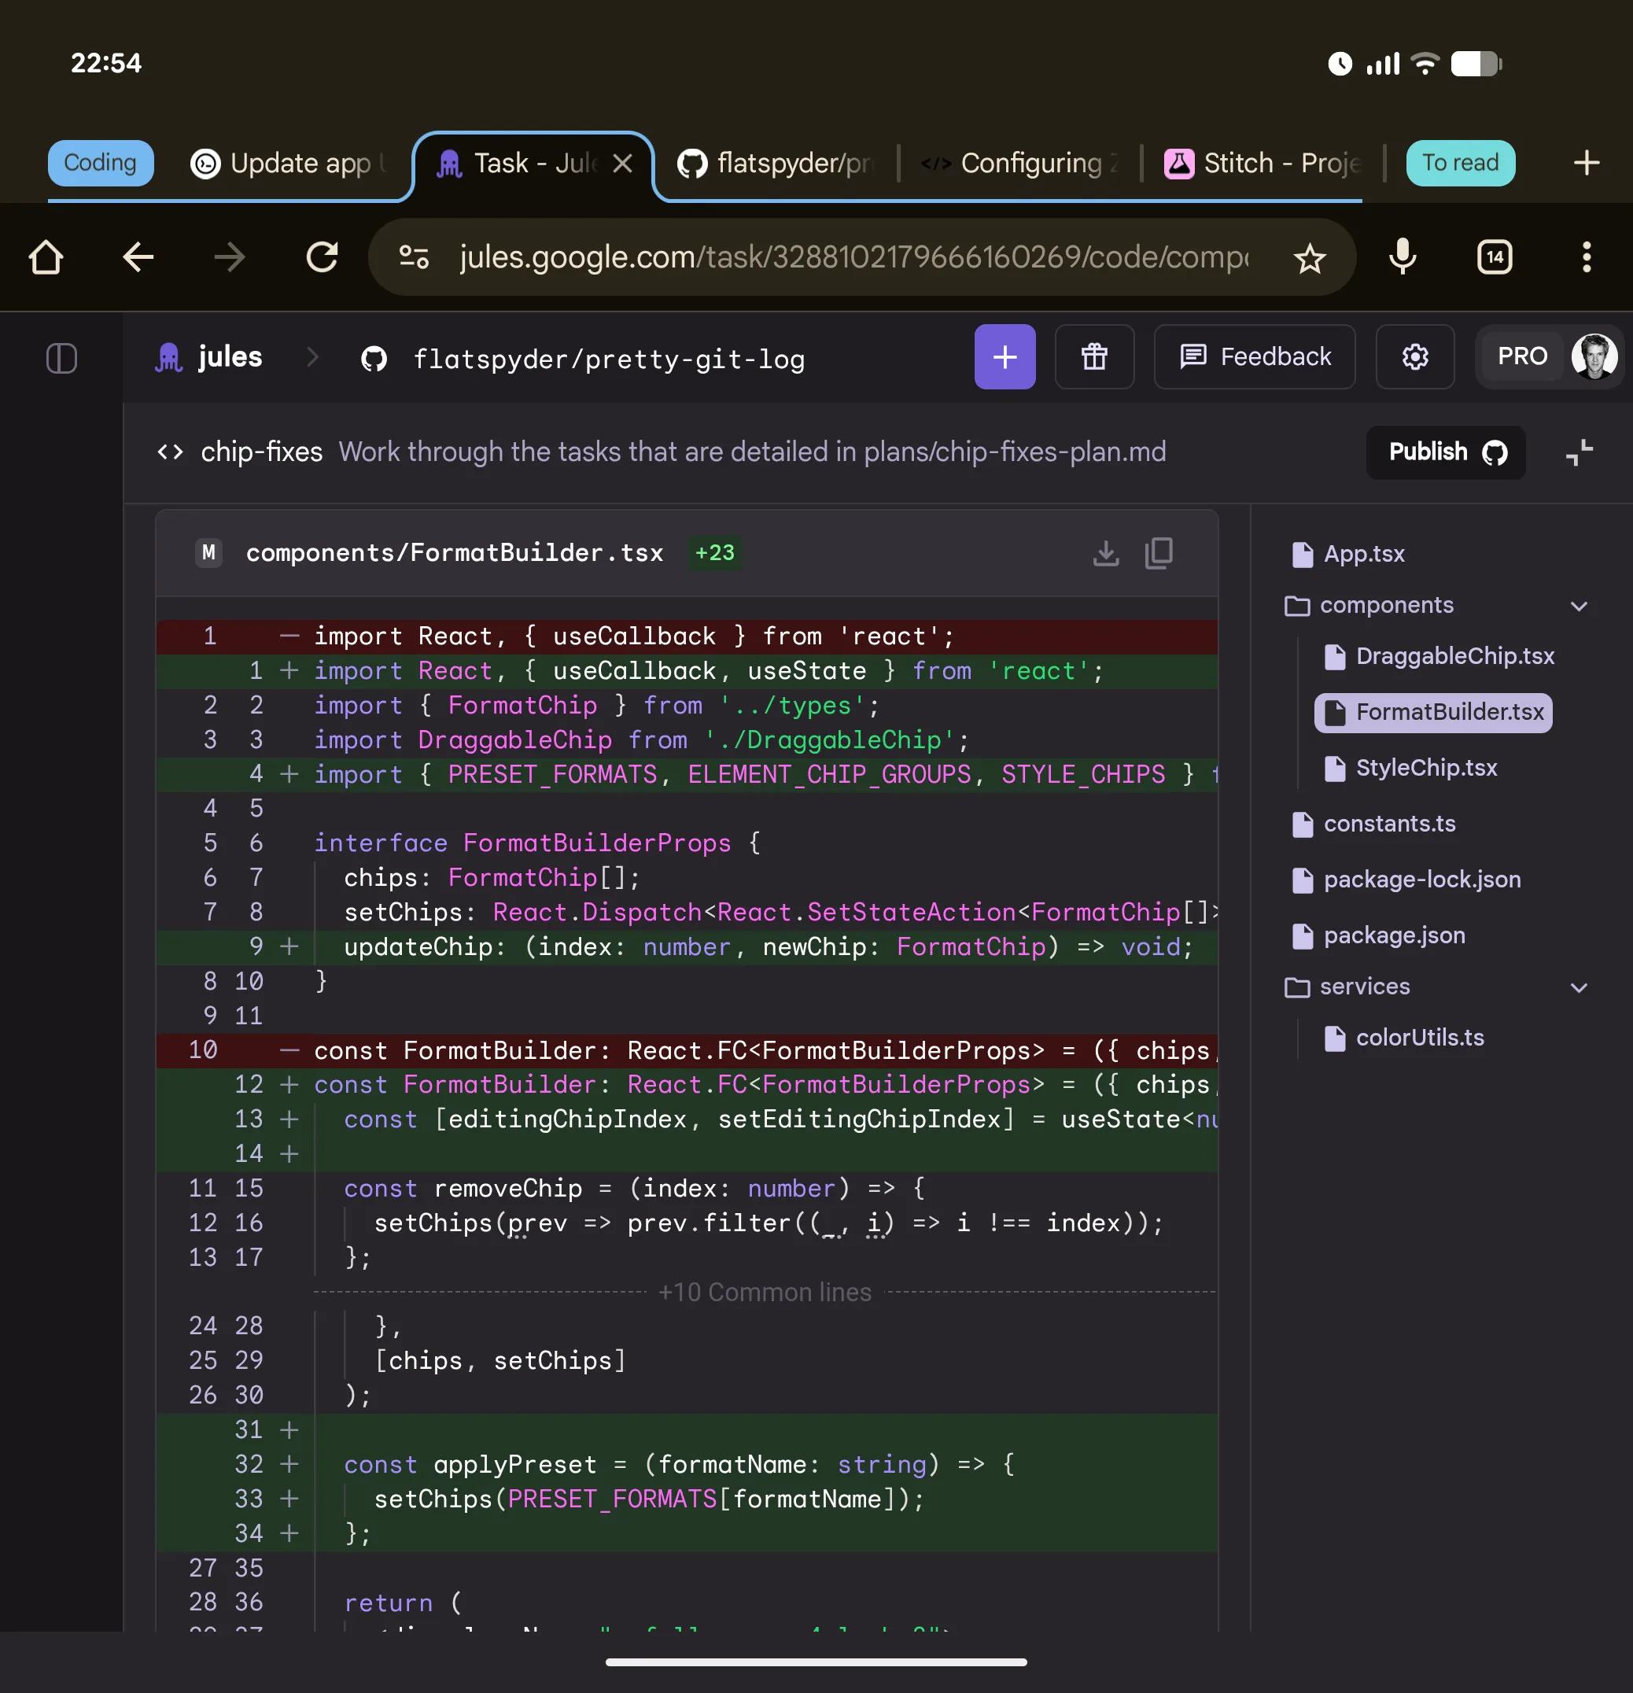Select StyleChip.tsx in the file tree
The image size is (1633, 1693).
(x=1426, y=768)
